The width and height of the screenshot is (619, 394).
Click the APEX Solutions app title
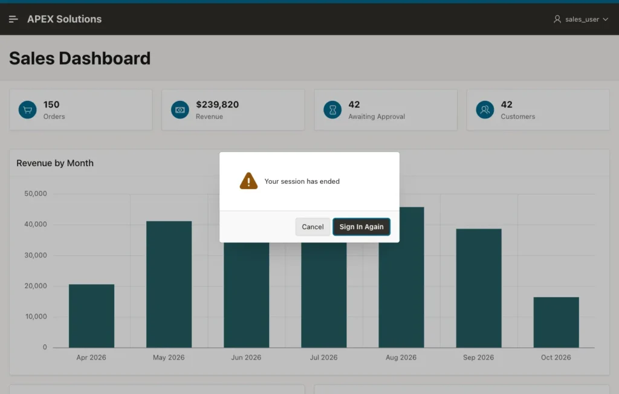coord(64,19)
